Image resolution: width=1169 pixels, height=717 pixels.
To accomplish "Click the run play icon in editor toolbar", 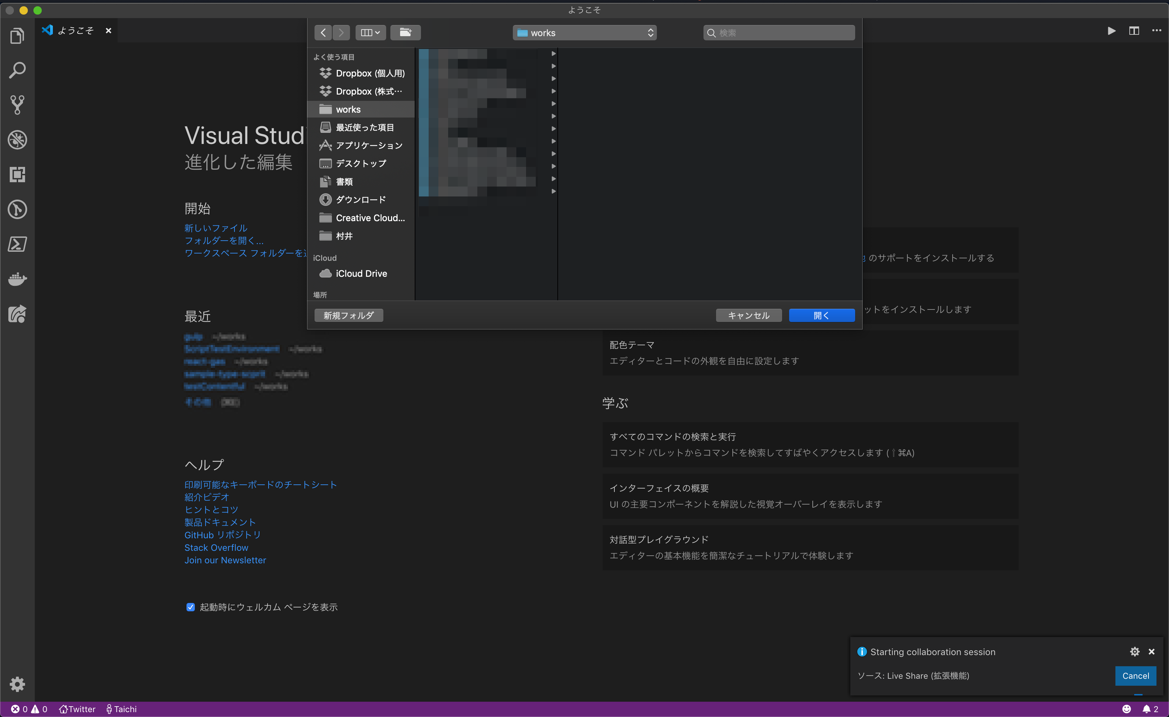I will point(1112,31).
